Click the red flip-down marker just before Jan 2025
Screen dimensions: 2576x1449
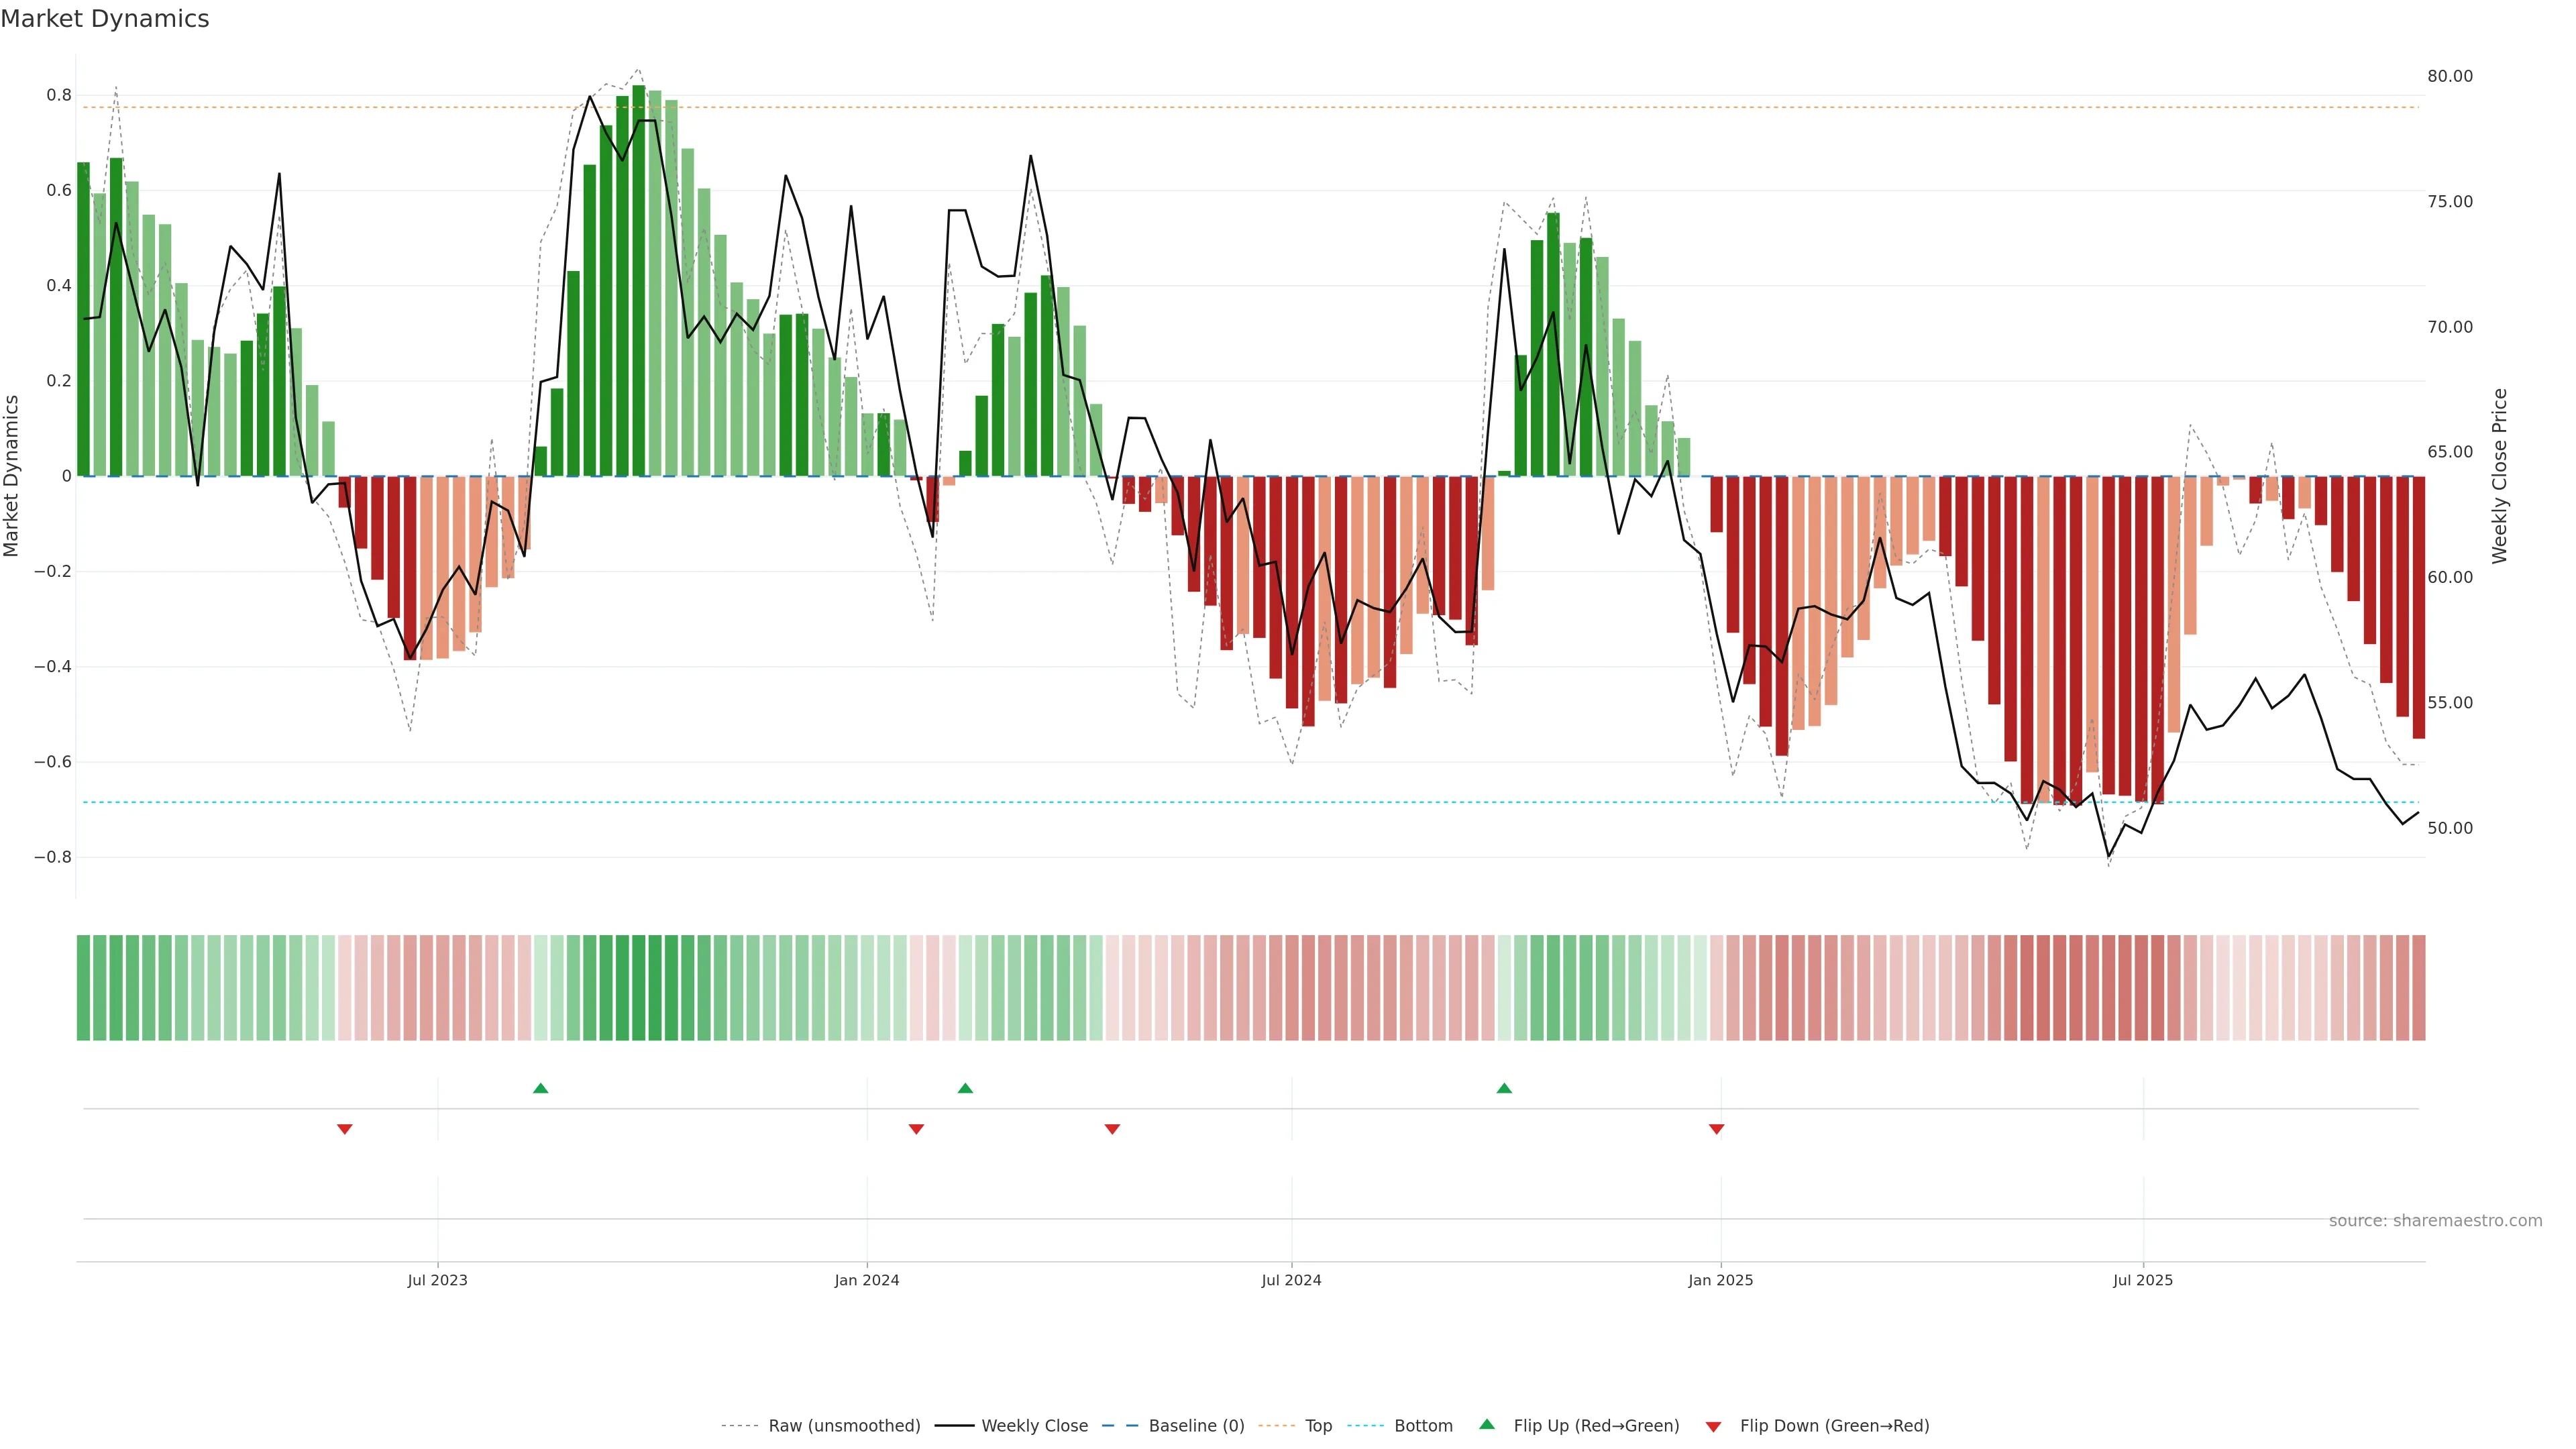pos(1717,1129)
